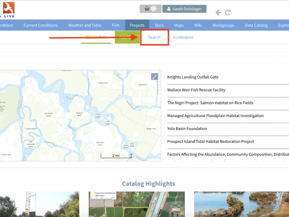The image size is (289, 217).
Task: Open the Data Catalog menu
Action: coord(256,25)
